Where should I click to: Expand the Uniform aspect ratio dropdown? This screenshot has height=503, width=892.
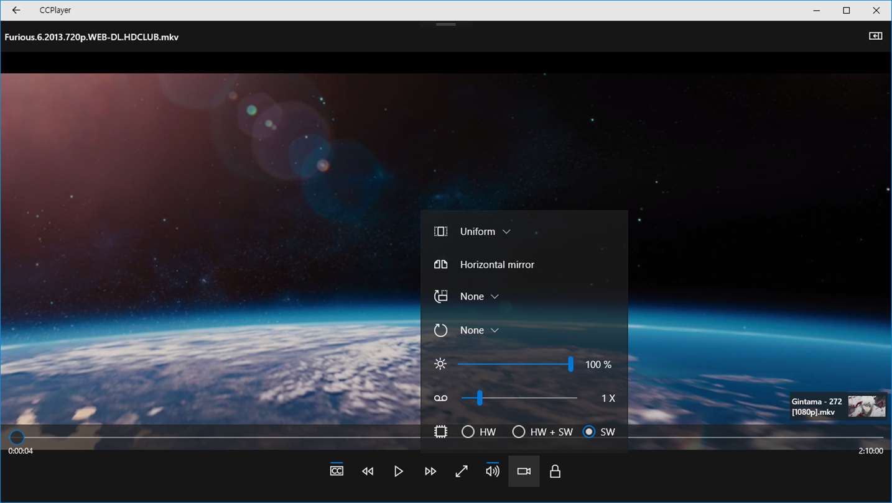point(485,232)
